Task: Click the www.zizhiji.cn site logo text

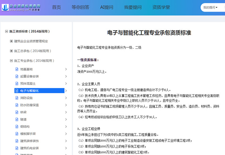Action: tap(19, 10)
